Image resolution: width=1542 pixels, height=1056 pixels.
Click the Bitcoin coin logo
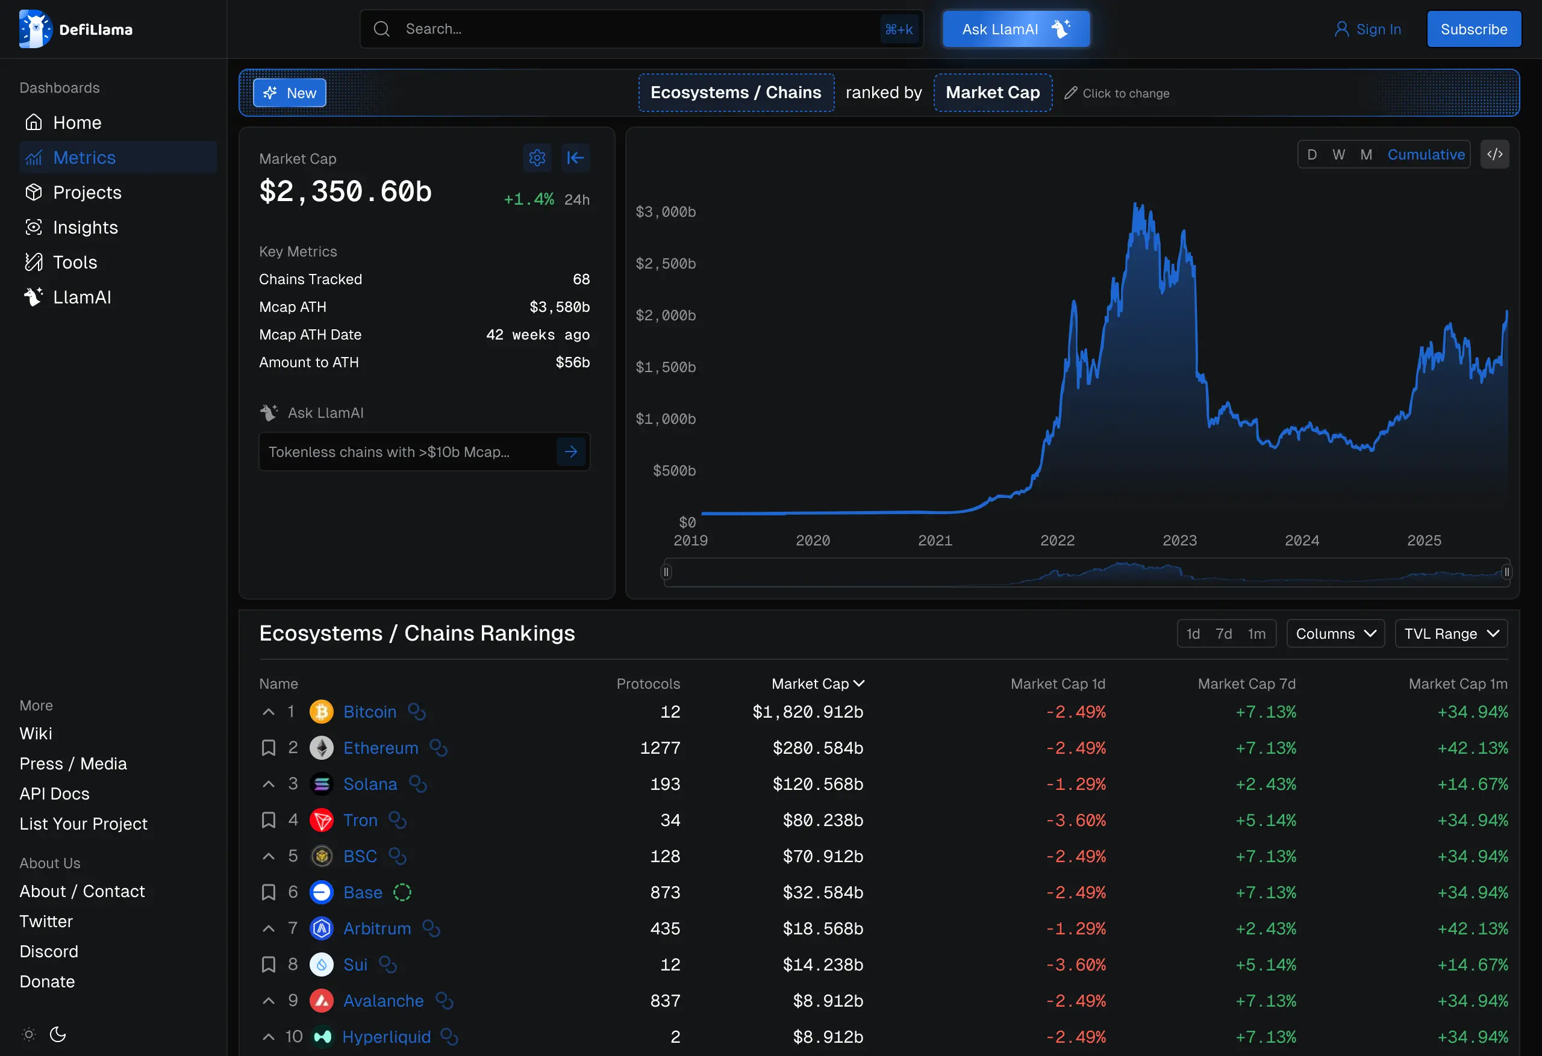click(x=322, y=712)
